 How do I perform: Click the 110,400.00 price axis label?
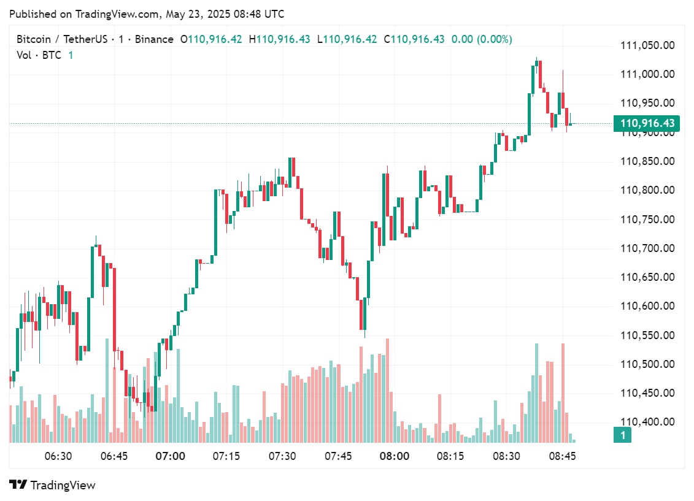[x=648, y=422]
